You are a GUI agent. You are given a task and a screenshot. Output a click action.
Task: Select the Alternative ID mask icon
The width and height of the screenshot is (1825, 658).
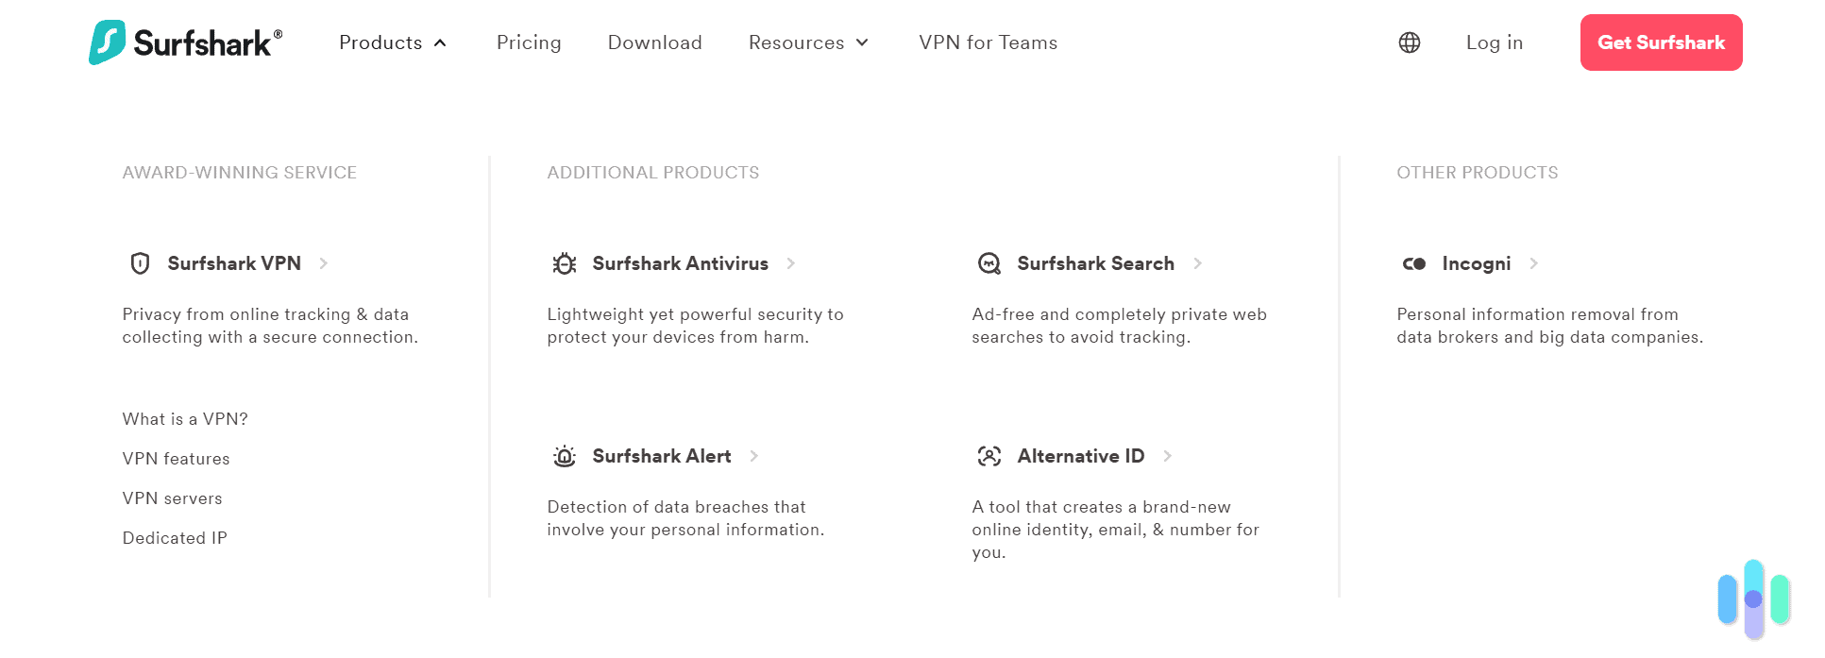pos(989,456)
